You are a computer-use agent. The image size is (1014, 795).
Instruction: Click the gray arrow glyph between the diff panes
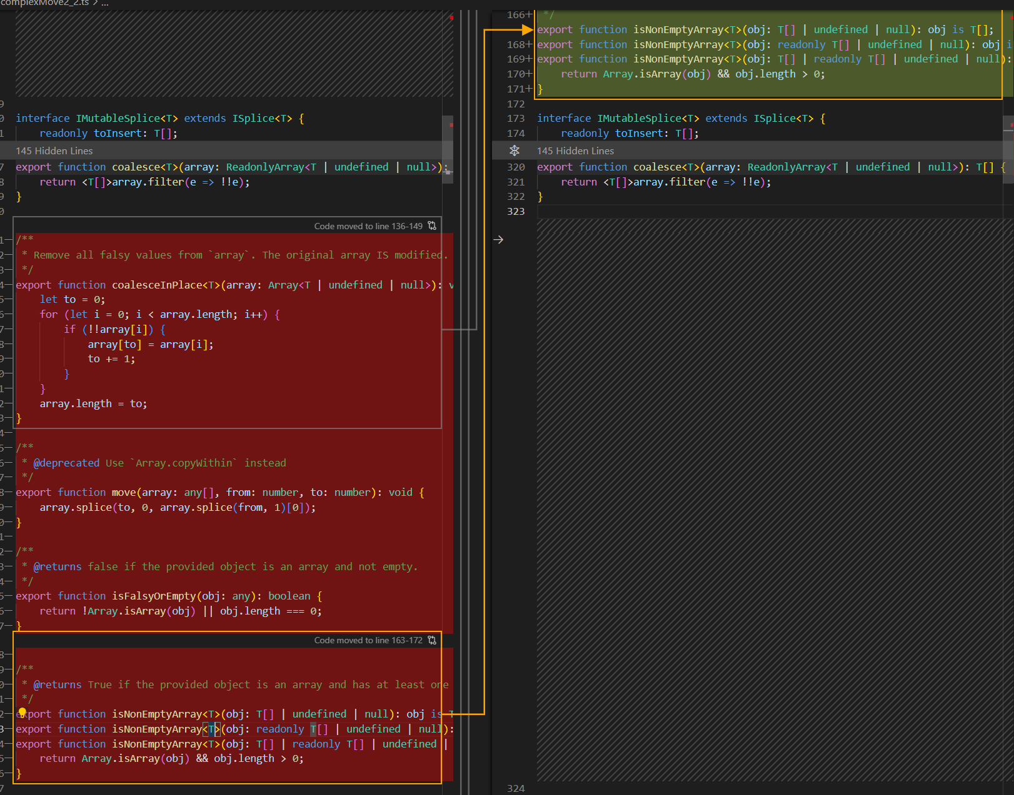498,239
